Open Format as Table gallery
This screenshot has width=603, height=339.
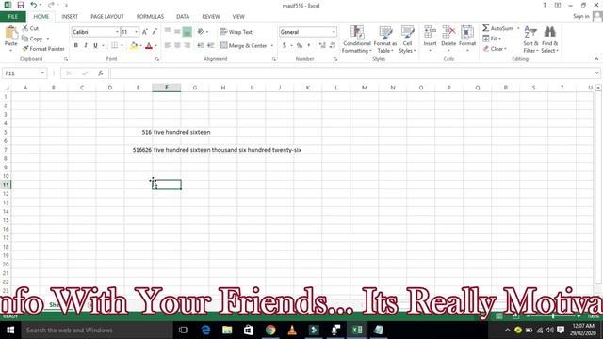(x=385, y=40)
